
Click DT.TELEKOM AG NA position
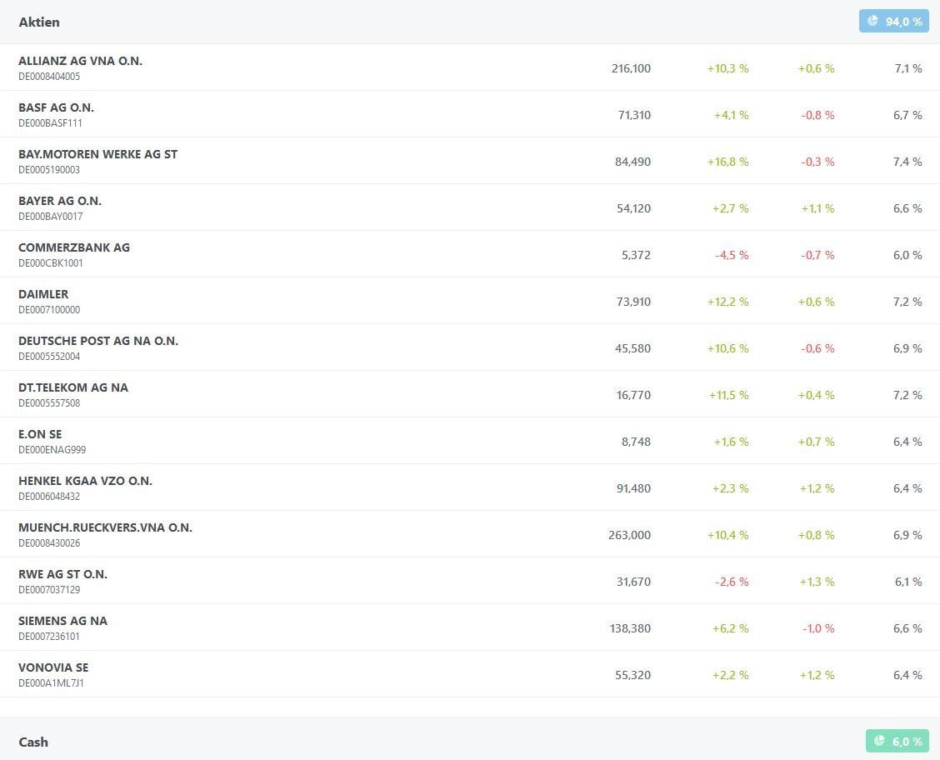pyautogui.click(x=73, y=387)
